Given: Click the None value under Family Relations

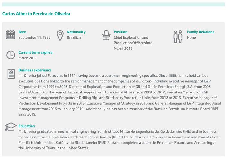Looking at the screenshot, I should click(191, 38).
